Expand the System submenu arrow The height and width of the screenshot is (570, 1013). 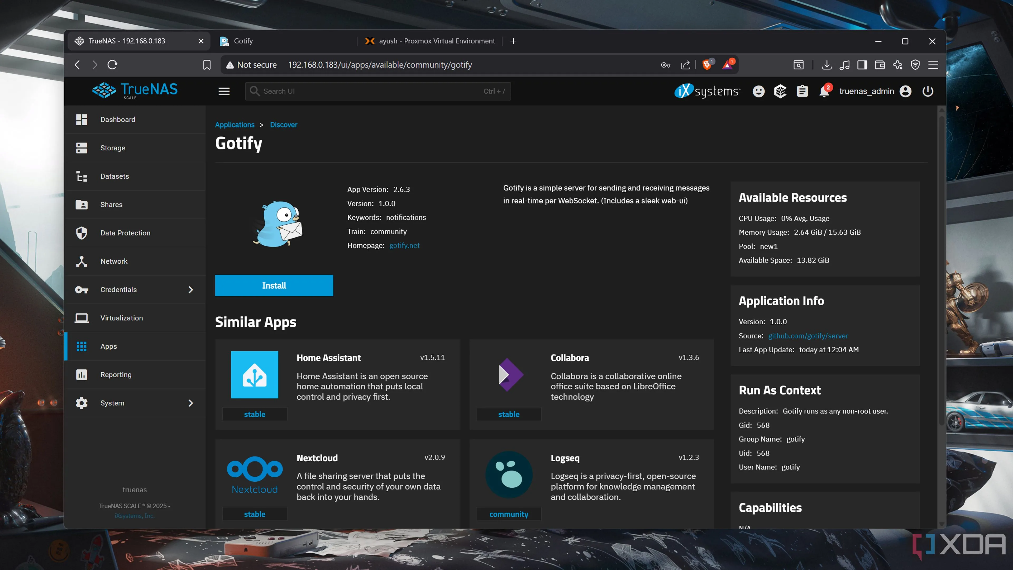point(191,403)
